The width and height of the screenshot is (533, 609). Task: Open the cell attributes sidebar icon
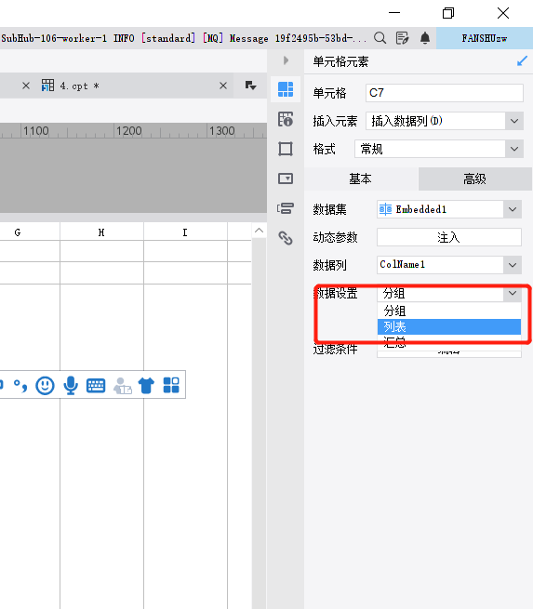pyautogui.click(x=286, y=119)
